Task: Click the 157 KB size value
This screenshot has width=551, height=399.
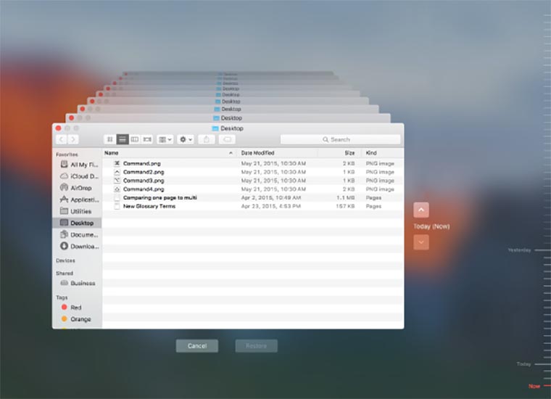Action: [x=345, y=206]
